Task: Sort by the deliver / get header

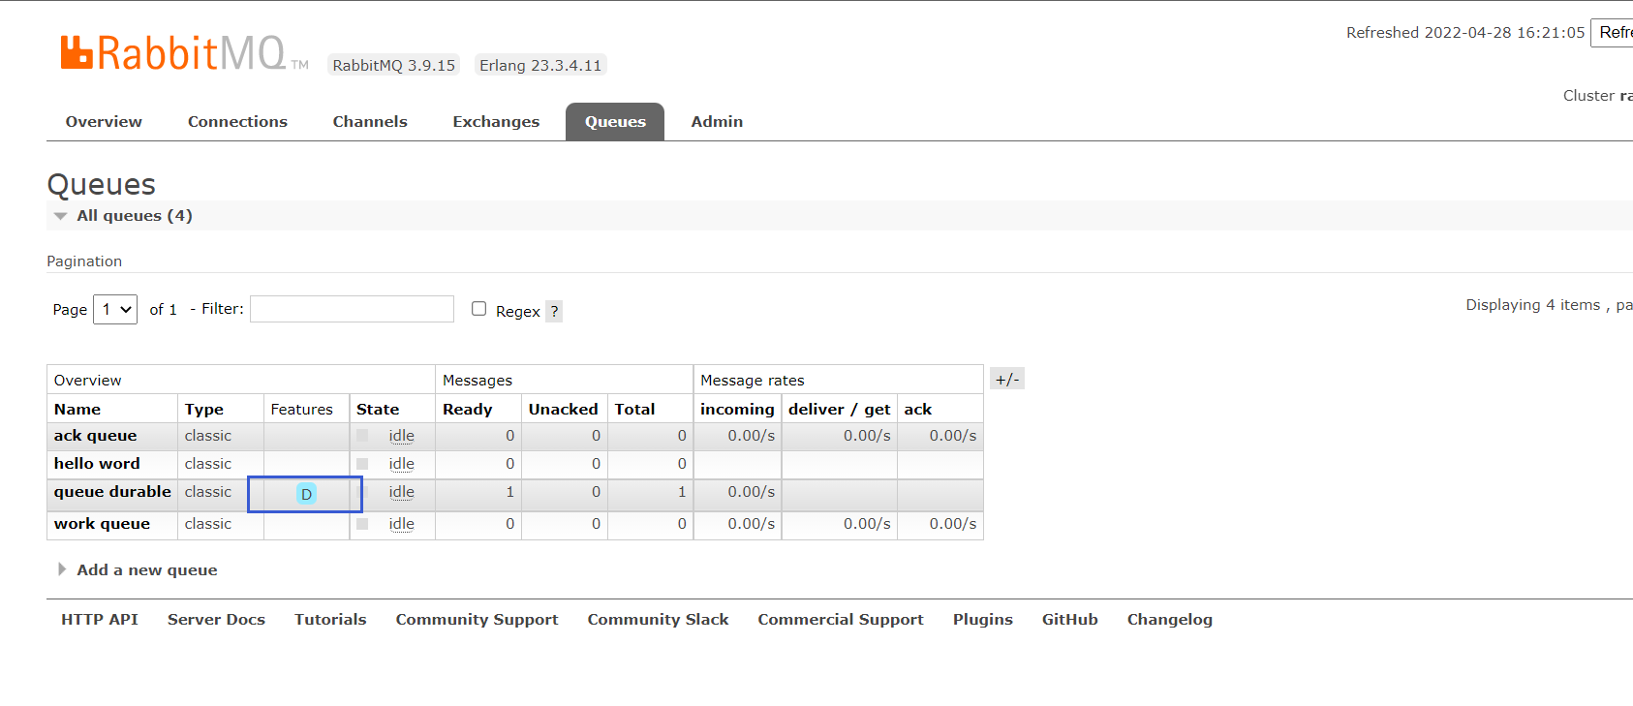Action: pyautogui.click(x=839, y=410)
